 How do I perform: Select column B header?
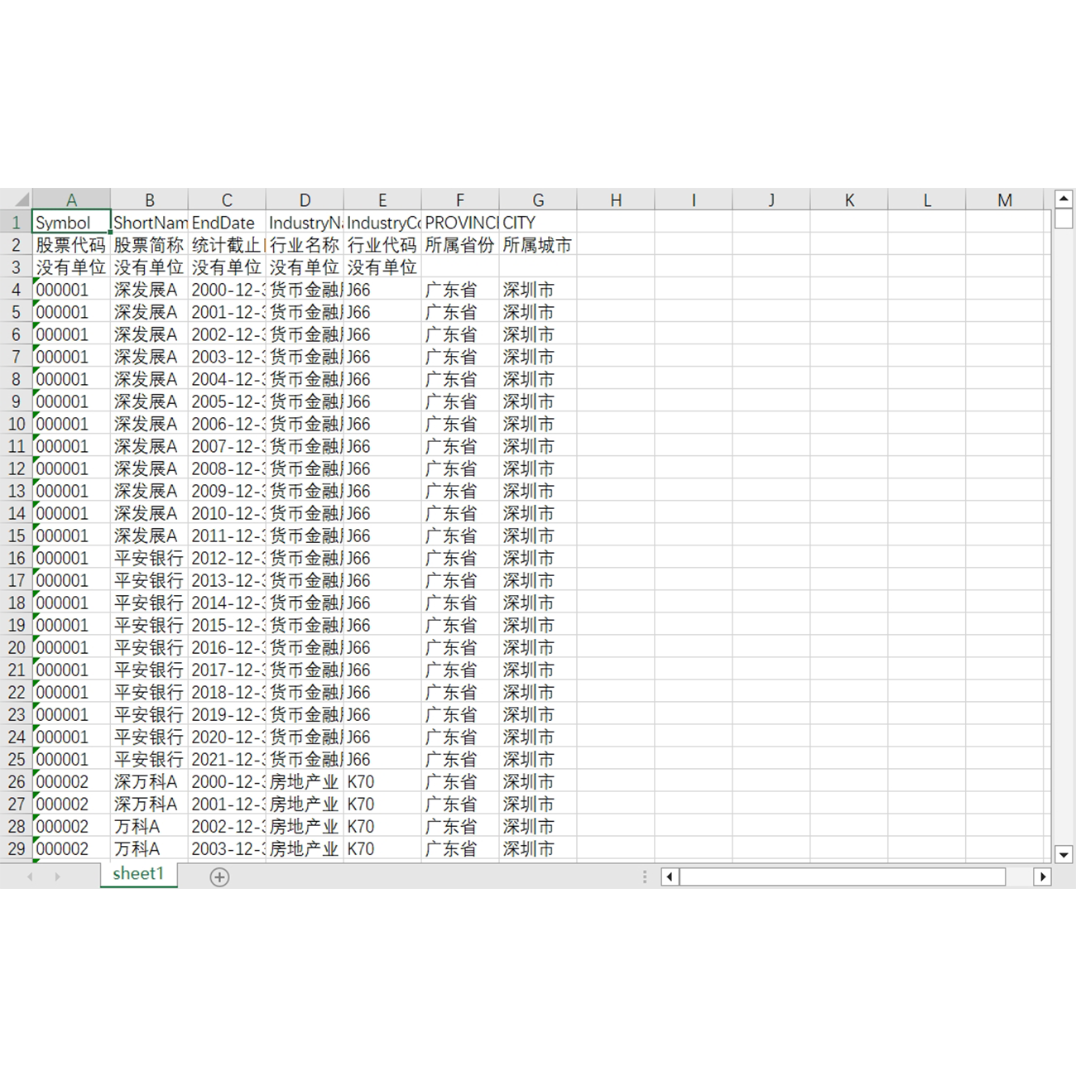click(149, 200)
